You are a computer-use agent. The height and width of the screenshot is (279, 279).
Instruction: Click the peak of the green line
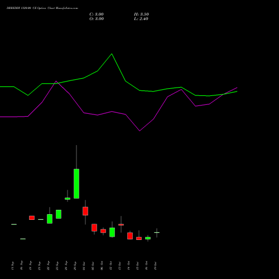[112, 54]
